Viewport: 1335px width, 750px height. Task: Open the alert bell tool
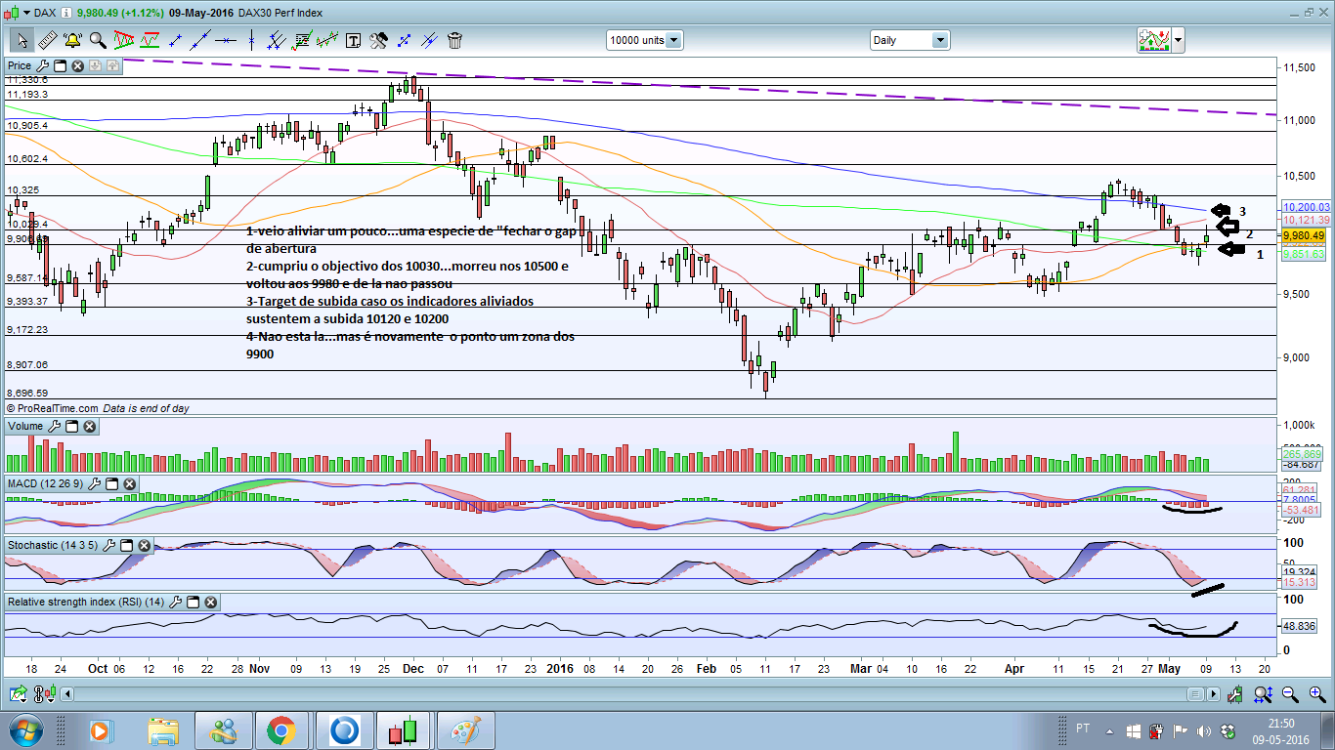72,40
